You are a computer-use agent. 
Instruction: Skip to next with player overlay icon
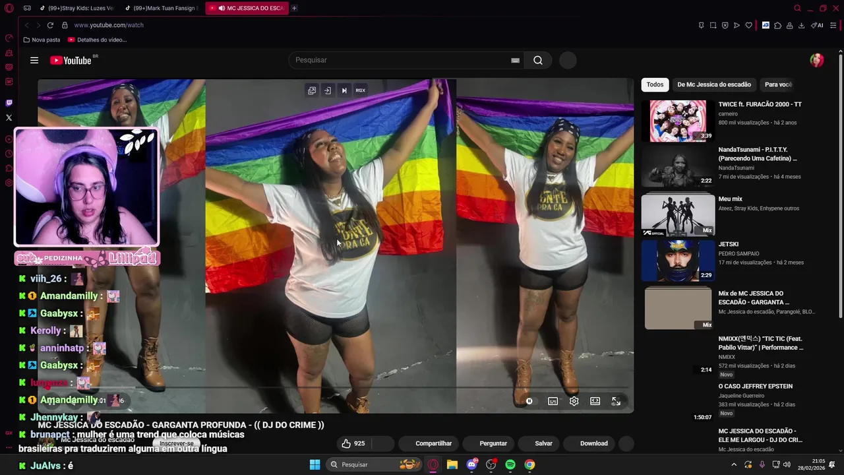(x=344, y=90)
